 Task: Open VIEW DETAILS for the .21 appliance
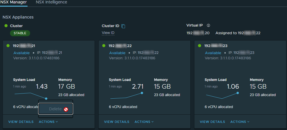click(x=21, y=122)
